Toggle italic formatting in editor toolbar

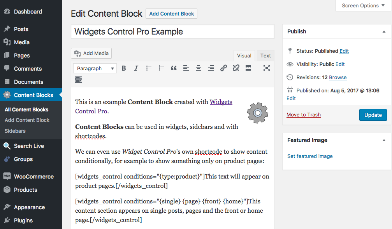(x=136, y=68)
